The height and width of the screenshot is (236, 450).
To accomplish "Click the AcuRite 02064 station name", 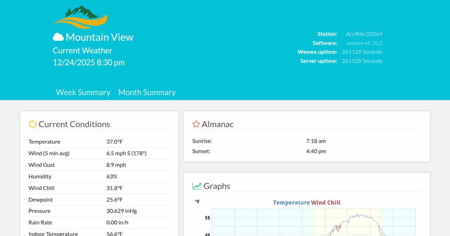I will click(x=364, y=34).
